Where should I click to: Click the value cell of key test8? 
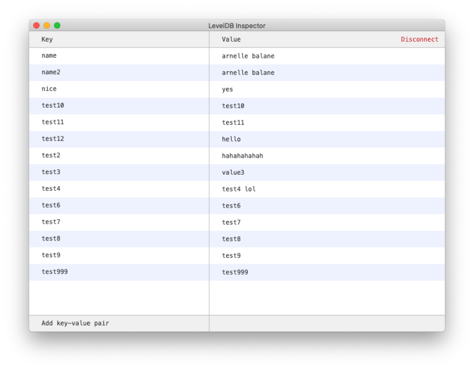[327, 239]
